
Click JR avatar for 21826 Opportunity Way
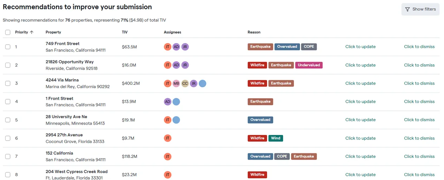point(185,65)
